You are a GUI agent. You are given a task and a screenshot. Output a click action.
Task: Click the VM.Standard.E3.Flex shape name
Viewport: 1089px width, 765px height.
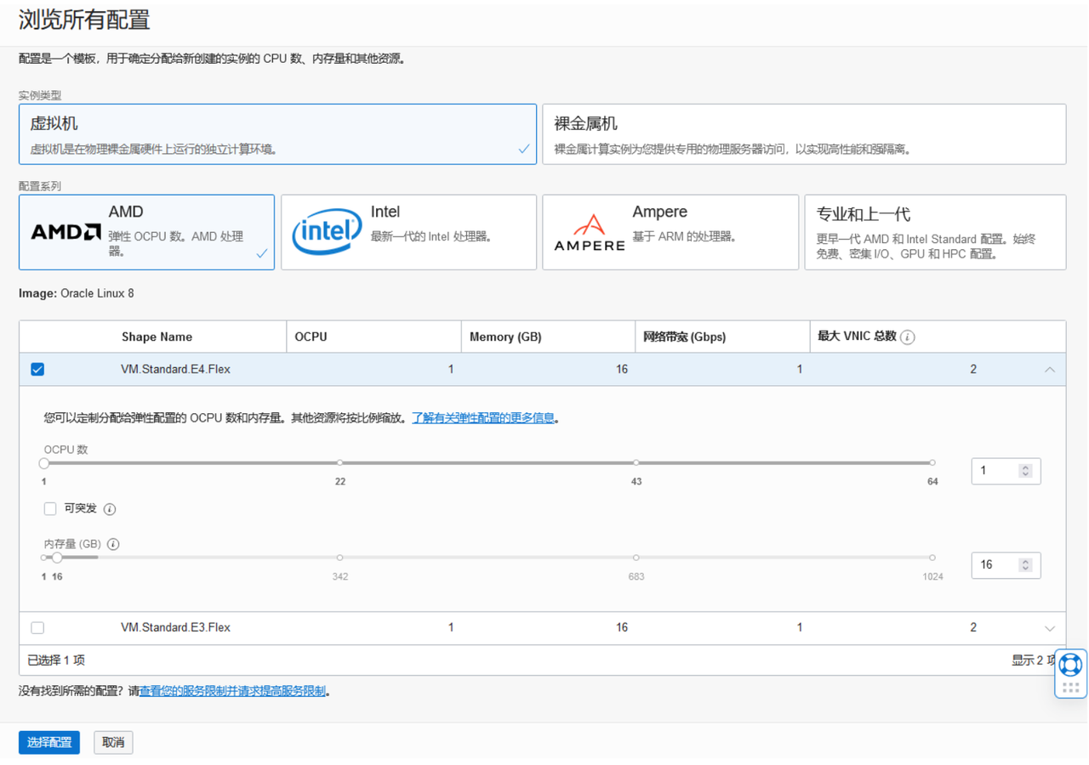[175, 628]
